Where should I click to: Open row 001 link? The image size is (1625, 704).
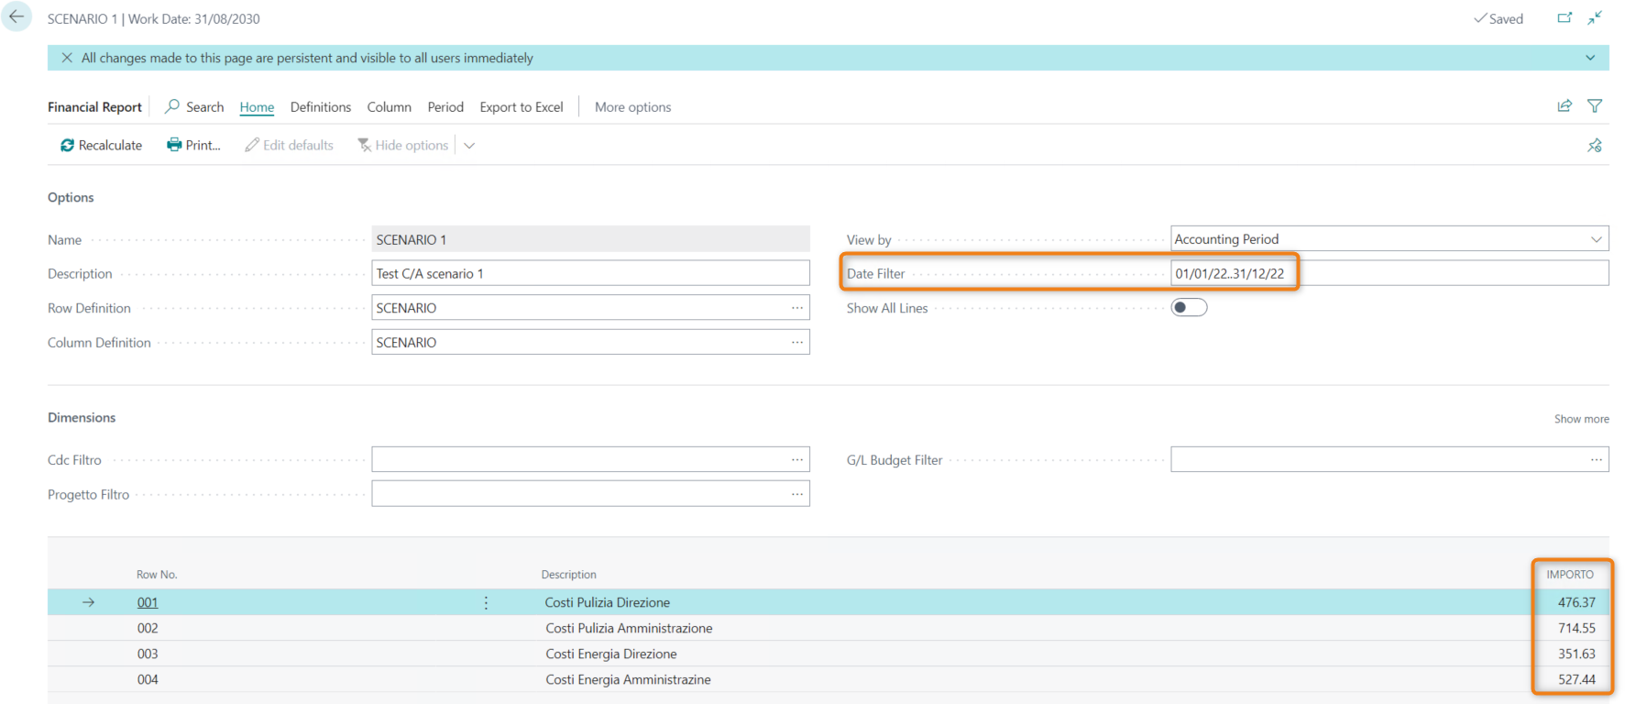148,602
